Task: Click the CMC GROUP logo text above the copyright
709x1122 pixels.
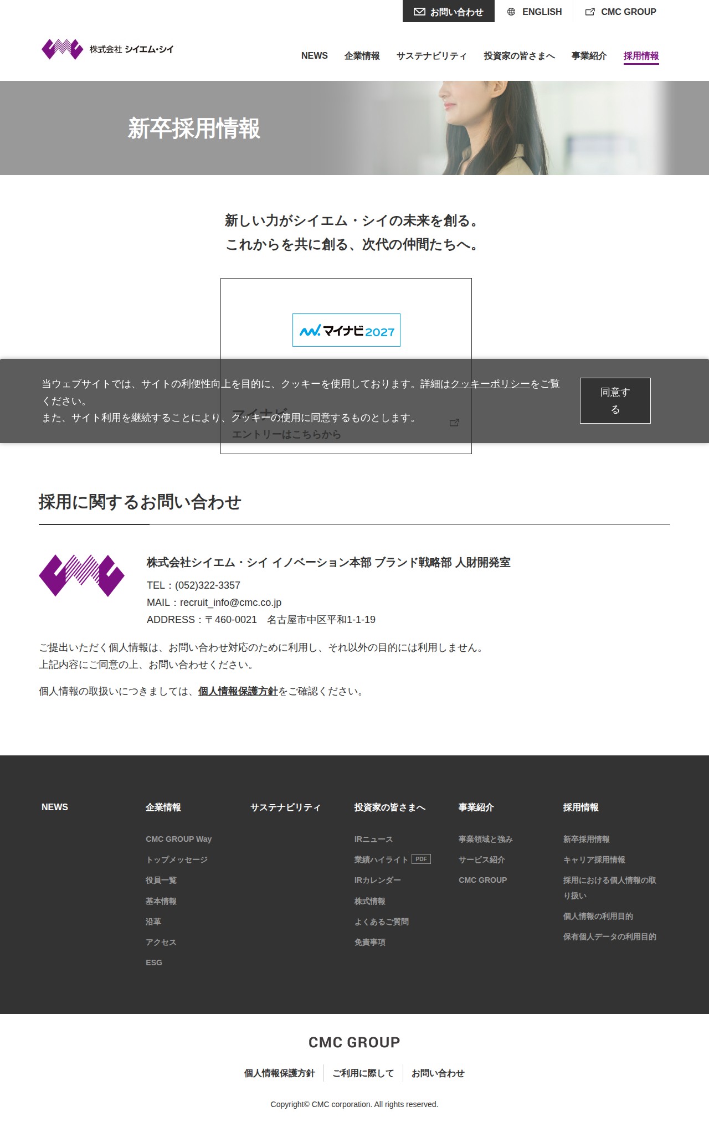Action: (354, 1042)
